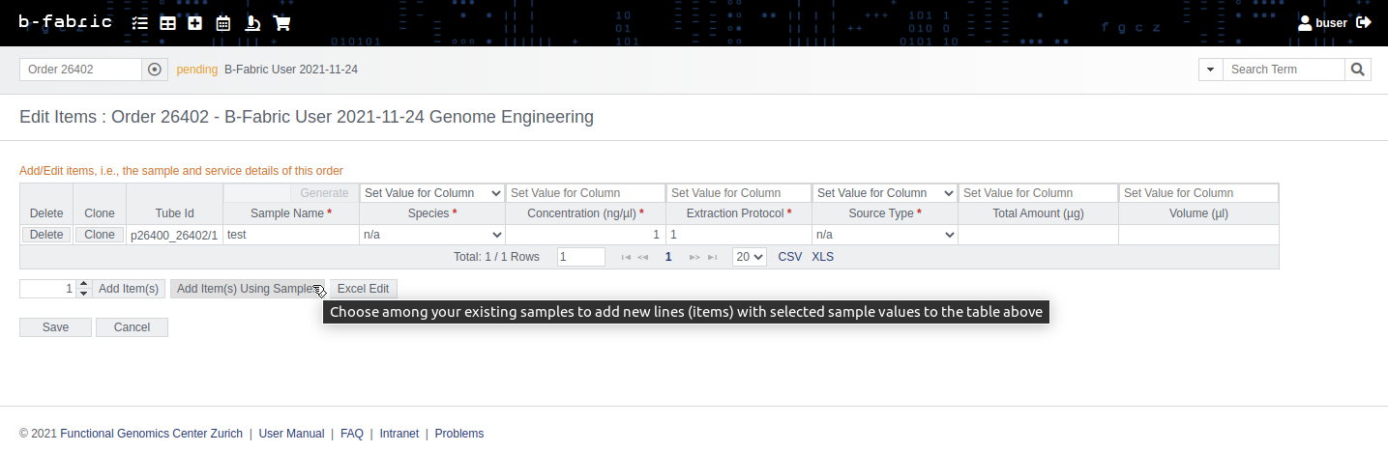The height and width of the screenshot is (452, 1388).
Task: Click the Sample Name field containing test
Action: (290, 235)
